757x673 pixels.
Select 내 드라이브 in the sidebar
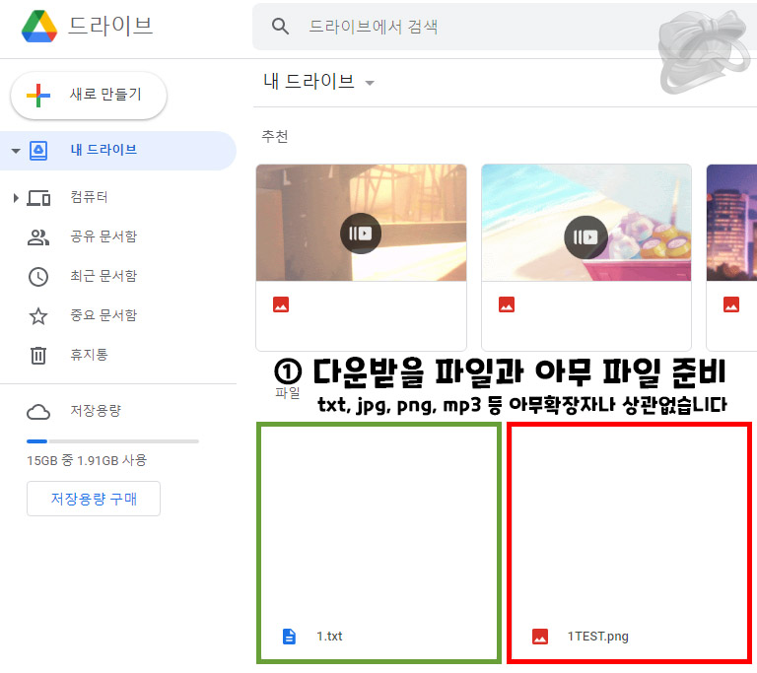pyautogui.click(x=118, y=150)
